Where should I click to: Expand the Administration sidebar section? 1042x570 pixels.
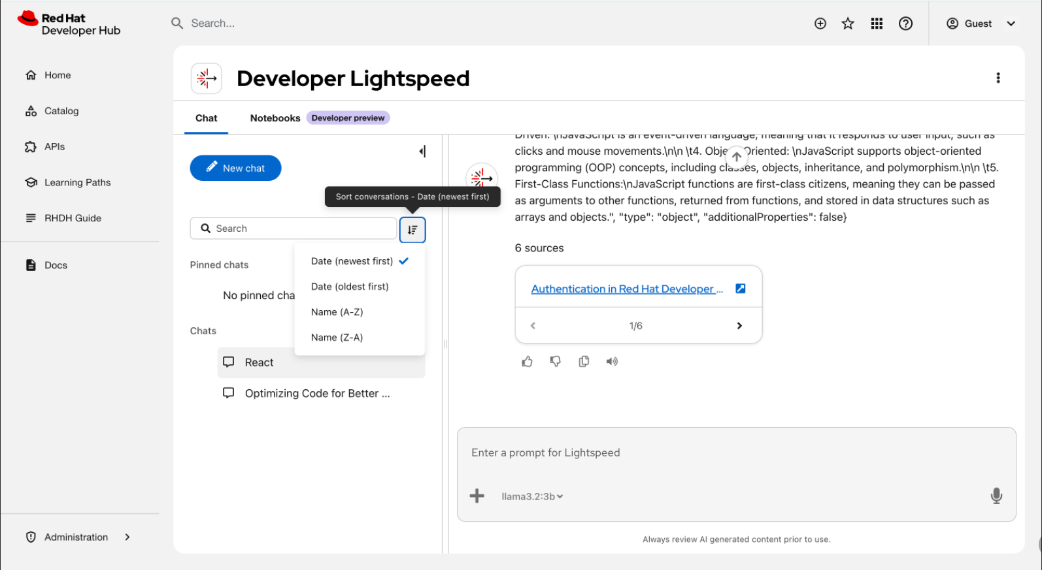(80, 537)
